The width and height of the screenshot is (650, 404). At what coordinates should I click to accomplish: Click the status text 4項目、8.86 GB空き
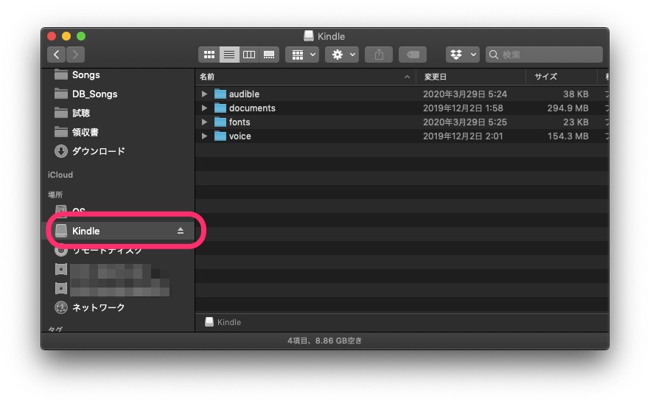[324, 341]
